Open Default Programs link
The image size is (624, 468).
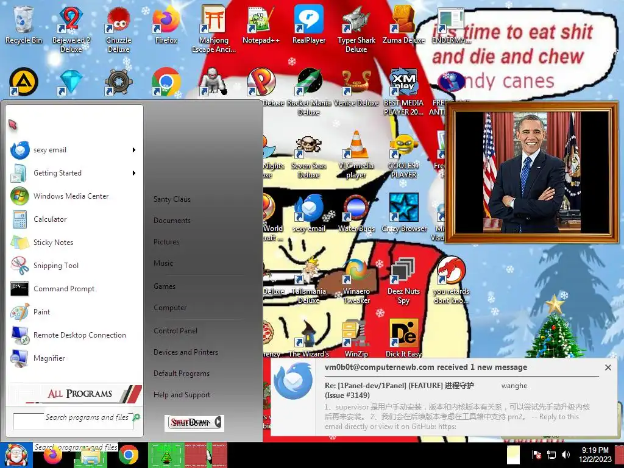tap(182, 374)
